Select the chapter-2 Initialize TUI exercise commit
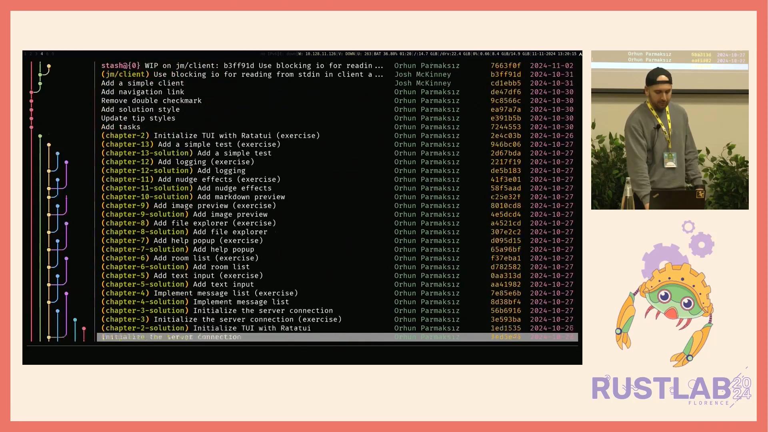The width and height of the screenshot is (768, 432). pos(337,136)
